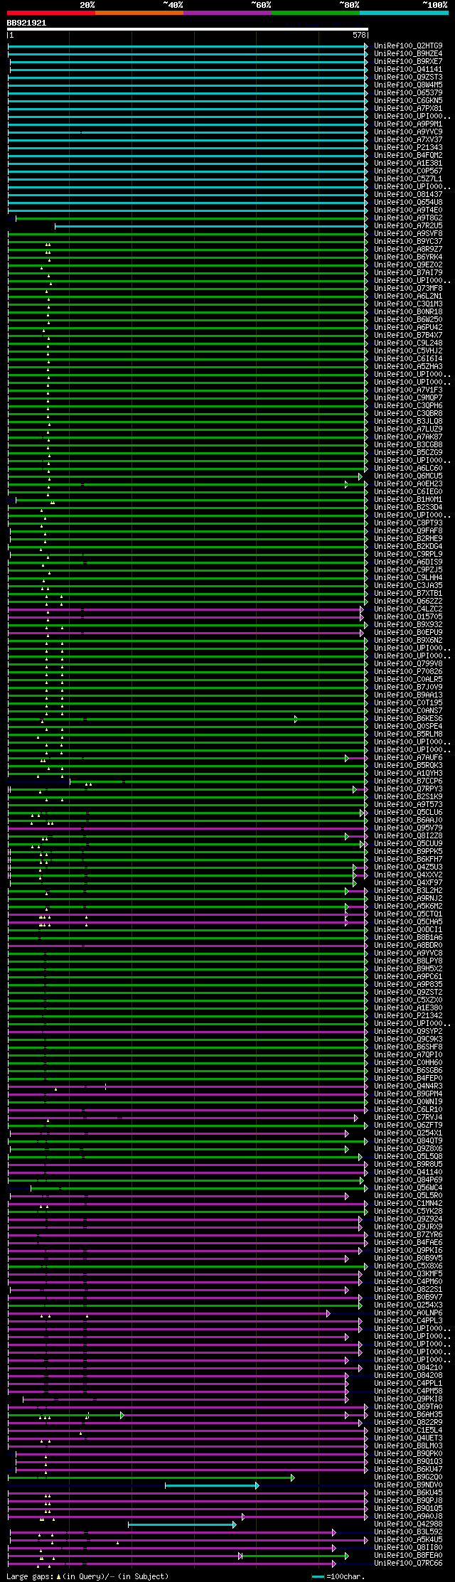Click the =100char. scale legend
The image size is (455, 1582).
pyautogui.click(x=338, y=1576)
